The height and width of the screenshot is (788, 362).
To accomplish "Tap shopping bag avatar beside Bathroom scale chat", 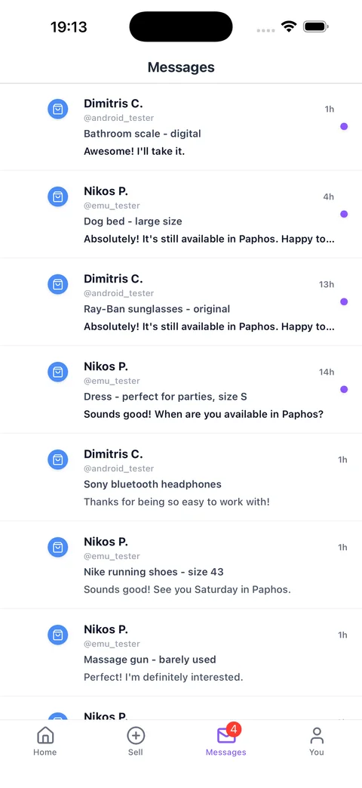I will tap(57, 109).
